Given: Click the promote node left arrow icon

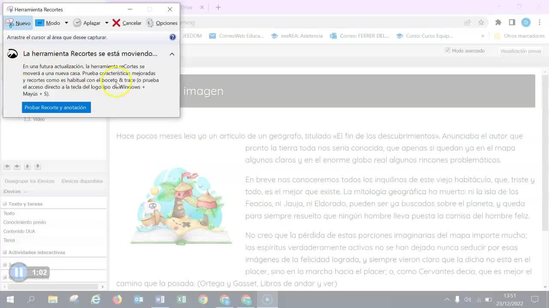Looking at the screenshot, I should 7,166.
